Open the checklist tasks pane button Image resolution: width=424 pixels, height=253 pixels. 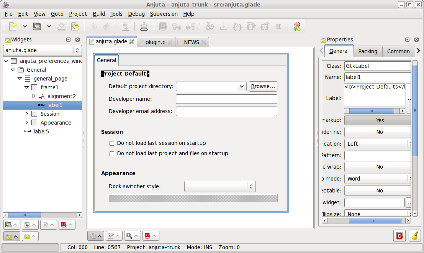114,236
